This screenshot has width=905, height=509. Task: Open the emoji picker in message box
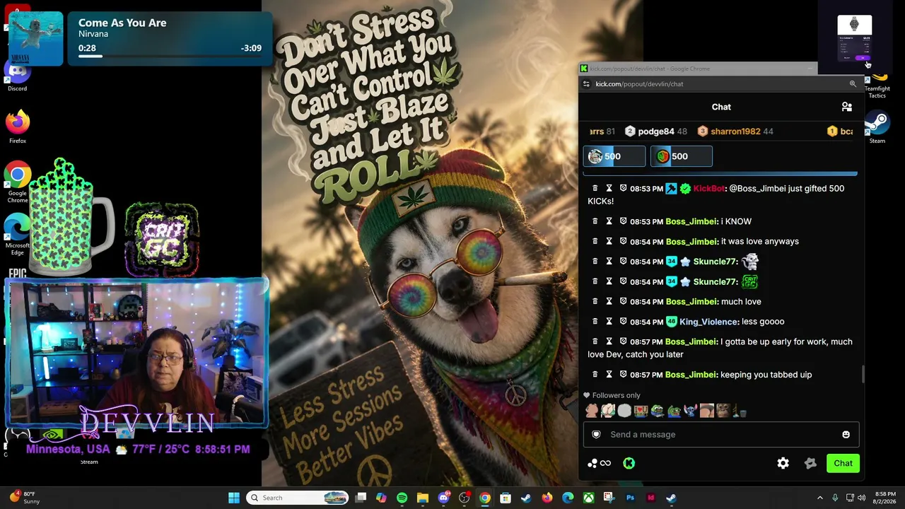click(x=846, y=435)
